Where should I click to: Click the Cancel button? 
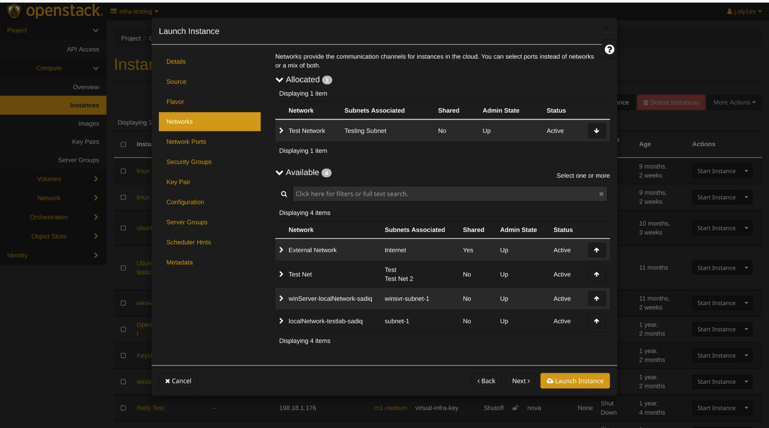click(x=178, y=381)
